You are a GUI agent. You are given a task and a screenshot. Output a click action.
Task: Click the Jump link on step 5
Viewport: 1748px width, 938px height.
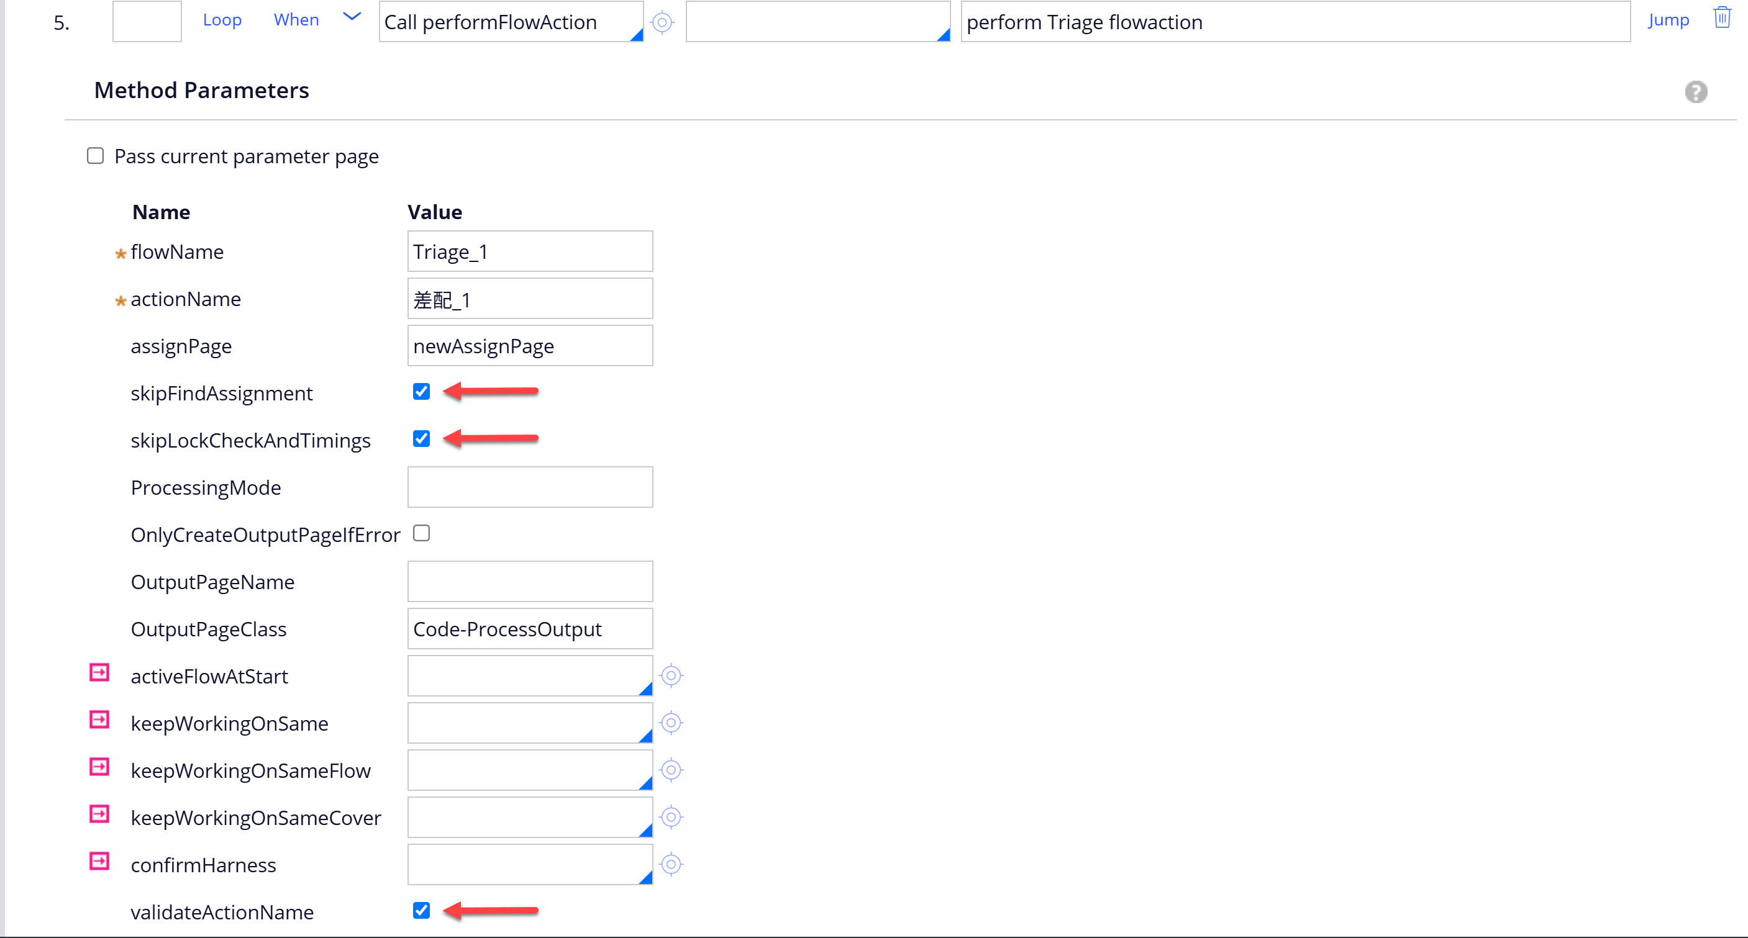(1668, 20)
